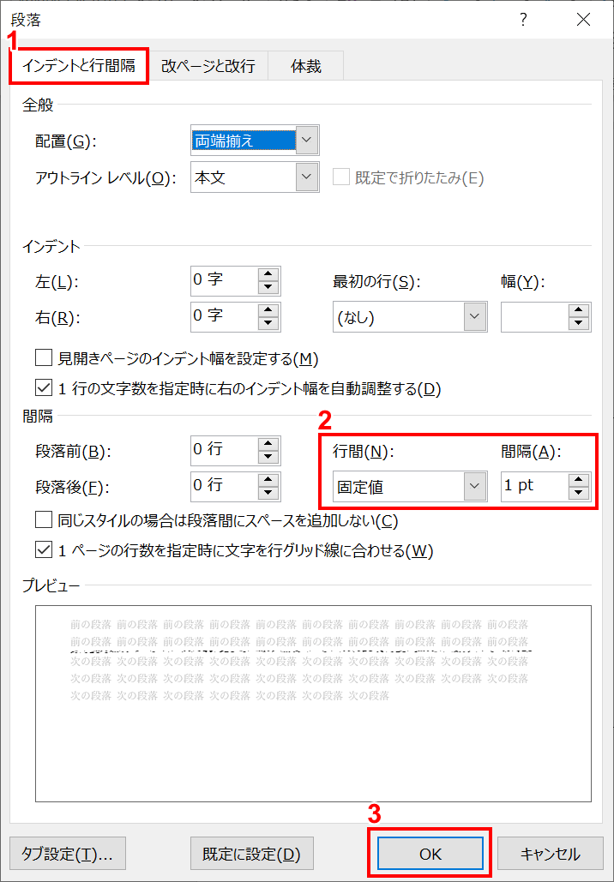Decrease the 左 indent value with down arrow

point(268,287)
